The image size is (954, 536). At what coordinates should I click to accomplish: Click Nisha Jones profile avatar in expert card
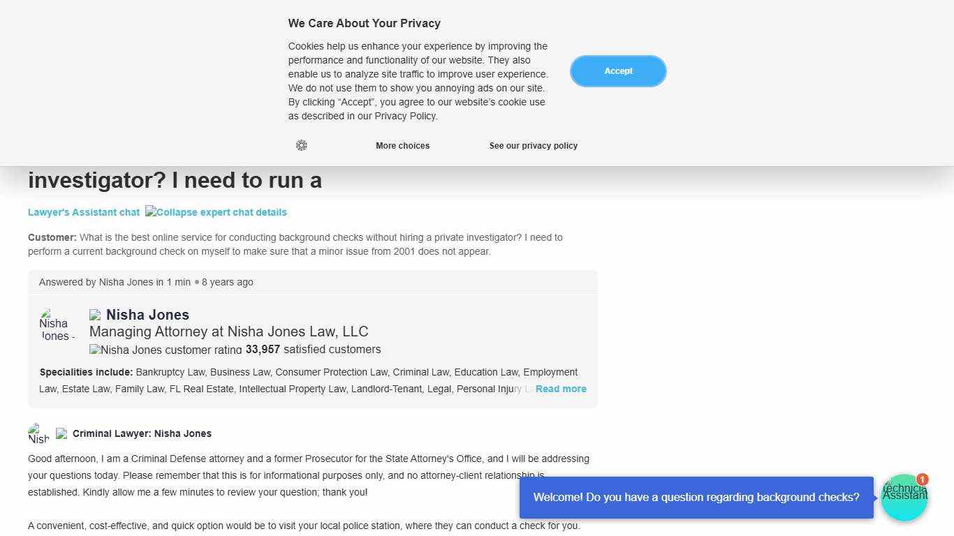click(56, 325)
